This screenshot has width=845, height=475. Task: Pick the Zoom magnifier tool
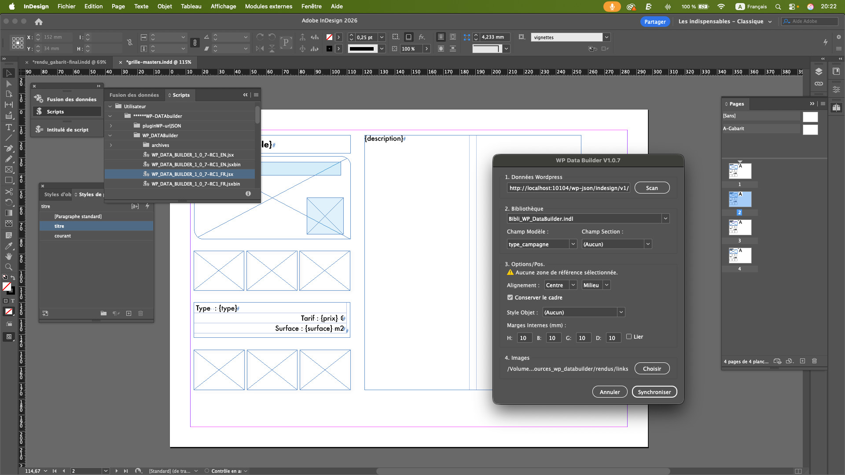[8, 267]
